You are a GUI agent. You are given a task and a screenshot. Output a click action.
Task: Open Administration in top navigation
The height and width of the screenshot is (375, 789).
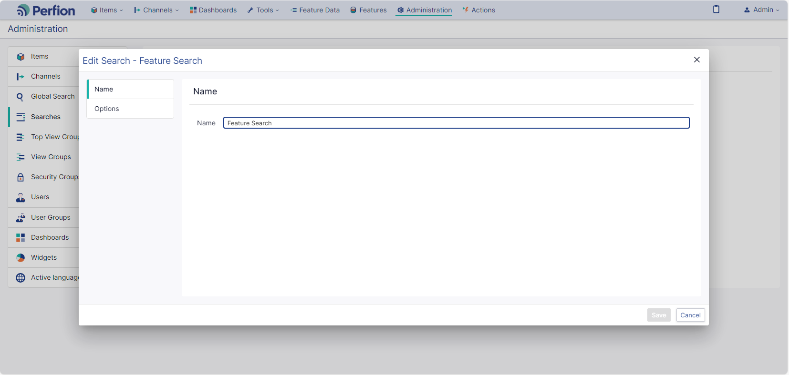[424, 10]
